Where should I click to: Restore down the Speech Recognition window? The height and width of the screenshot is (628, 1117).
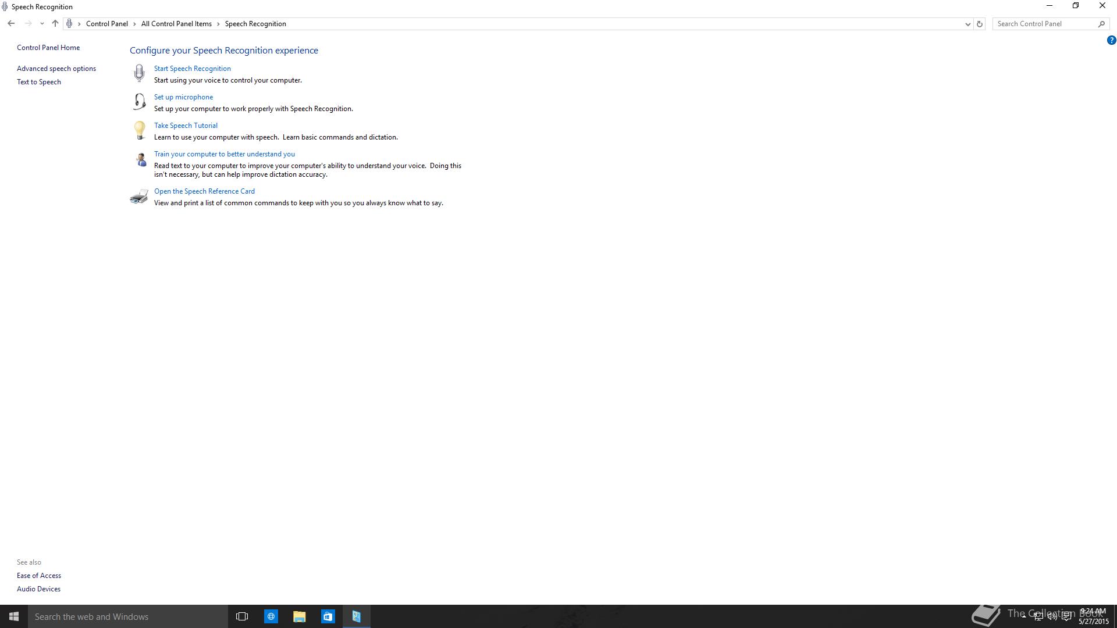[x=1076, y=6]
